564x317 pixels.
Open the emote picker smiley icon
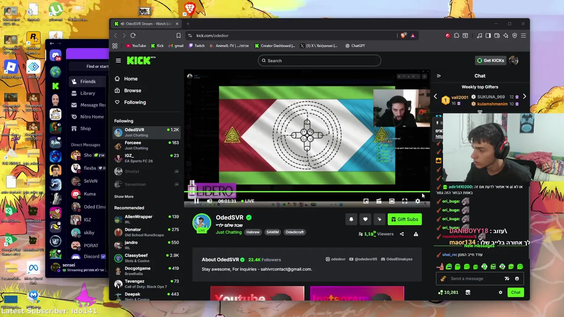[517, 279]
